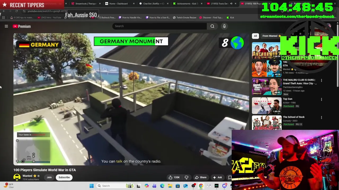Open Windows Start menu
This screenshot has height=190, width=339.
[91, 186]
